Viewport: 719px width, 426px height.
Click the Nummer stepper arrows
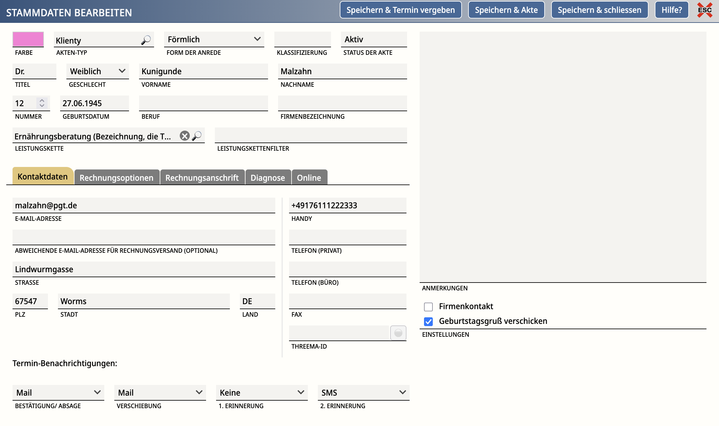point(42,103)
